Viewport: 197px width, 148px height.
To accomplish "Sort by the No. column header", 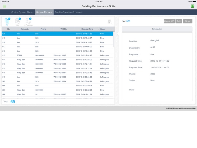I will click(x=9, y=29).
